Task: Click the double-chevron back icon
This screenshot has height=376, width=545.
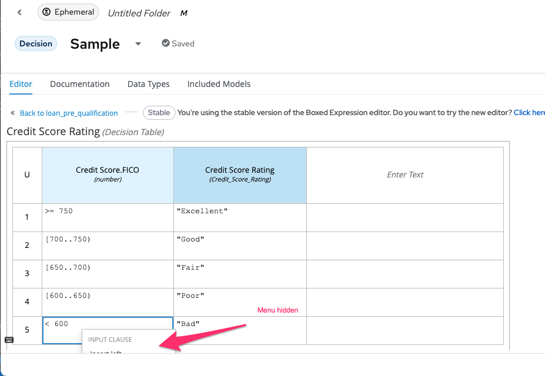Action: (12, 113)
